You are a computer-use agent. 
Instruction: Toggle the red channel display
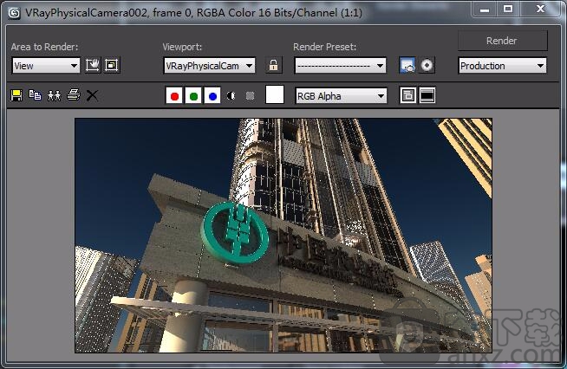pos(174,96)
